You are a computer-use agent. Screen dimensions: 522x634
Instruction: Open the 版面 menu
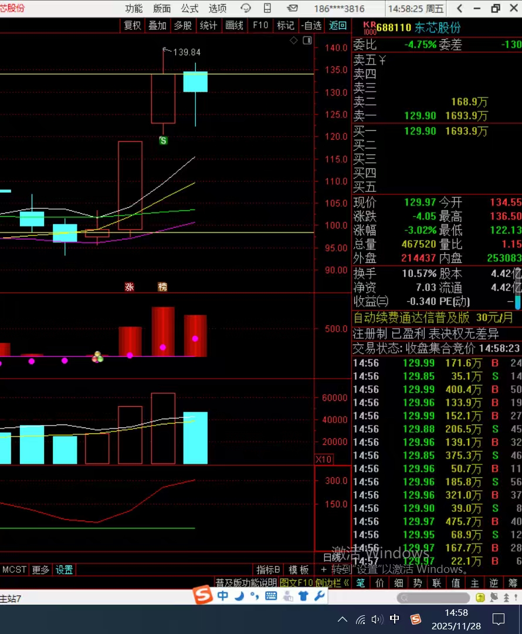162,8
